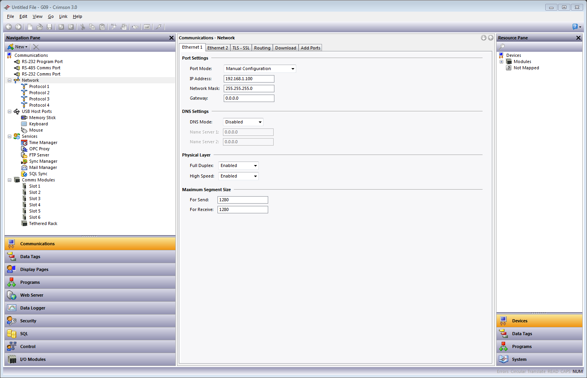This screenshot has height=378, width=587.
Task: Click the find-in-document toolbar icon
Action: [x=124, y=27]
